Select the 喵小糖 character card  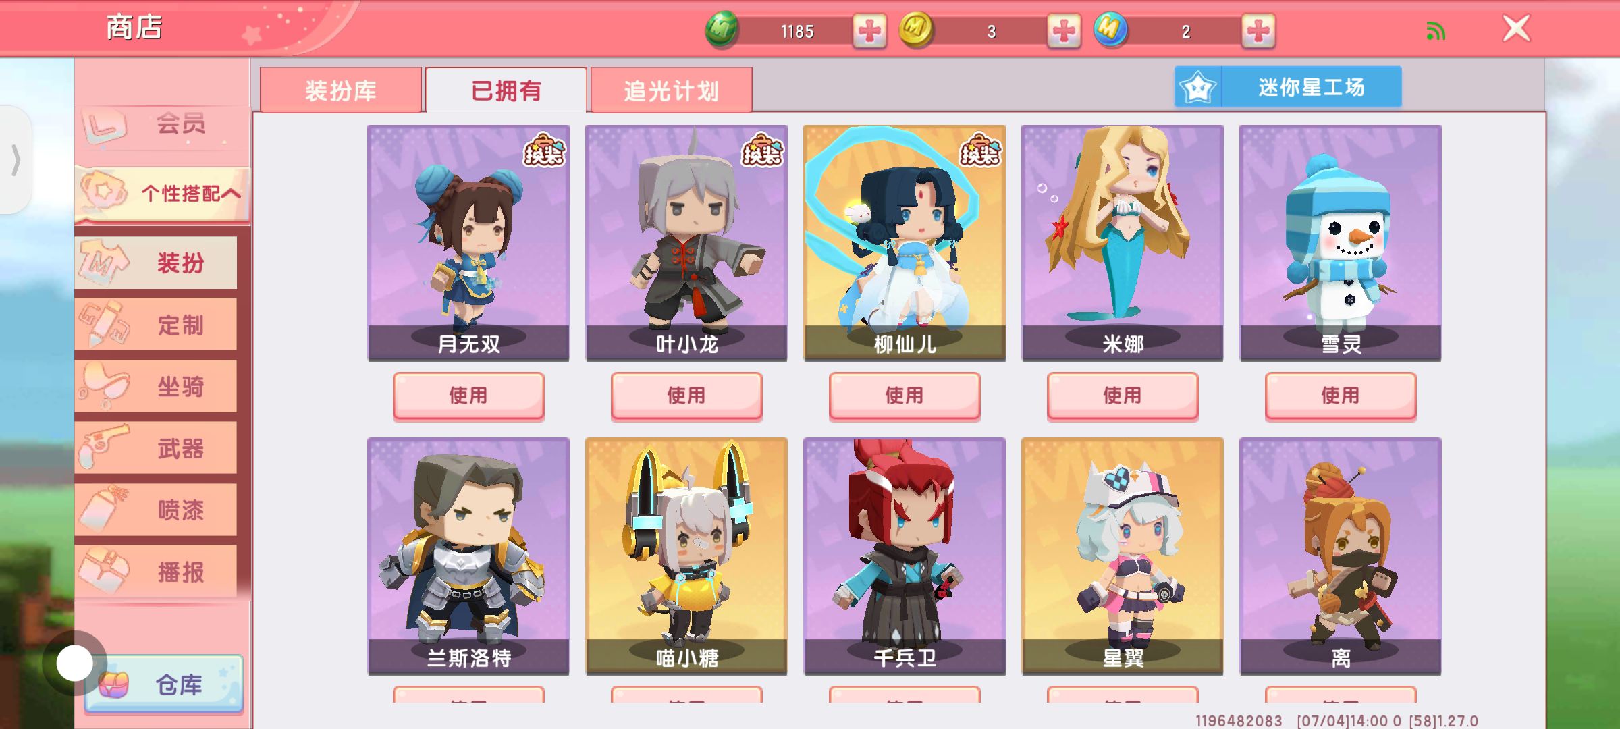pos(686,556)
